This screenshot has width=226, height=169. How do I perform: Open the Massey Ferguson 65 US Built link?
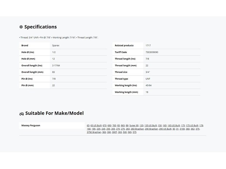pos(96,125)
